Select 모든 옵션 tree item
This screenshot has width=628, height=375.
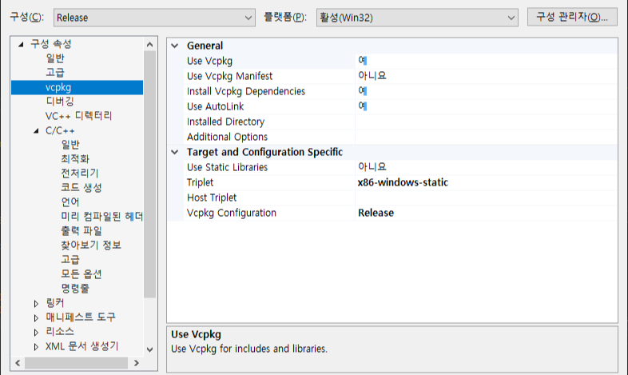pyautogui.click(x=81, y=274)
